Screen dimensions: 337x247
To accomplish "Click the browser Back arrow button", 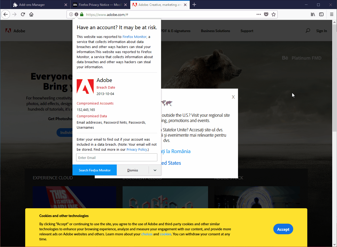I will [x=6, y=14].
